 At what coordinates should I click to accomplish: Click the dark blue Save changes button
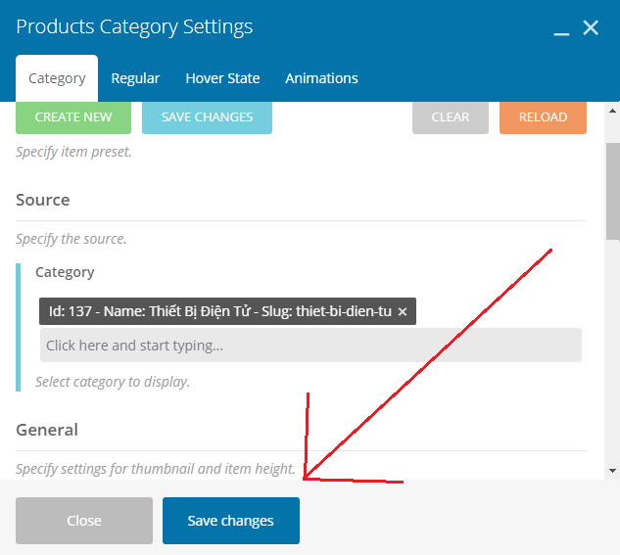pyautogui.click(x=231, y=521)
